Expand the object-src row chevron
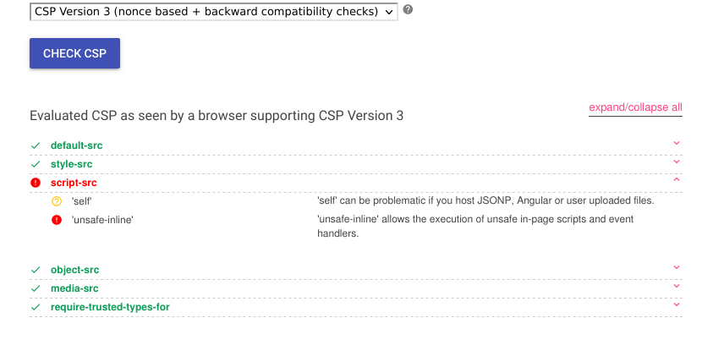The image size is (724, 345). [677, 268]
